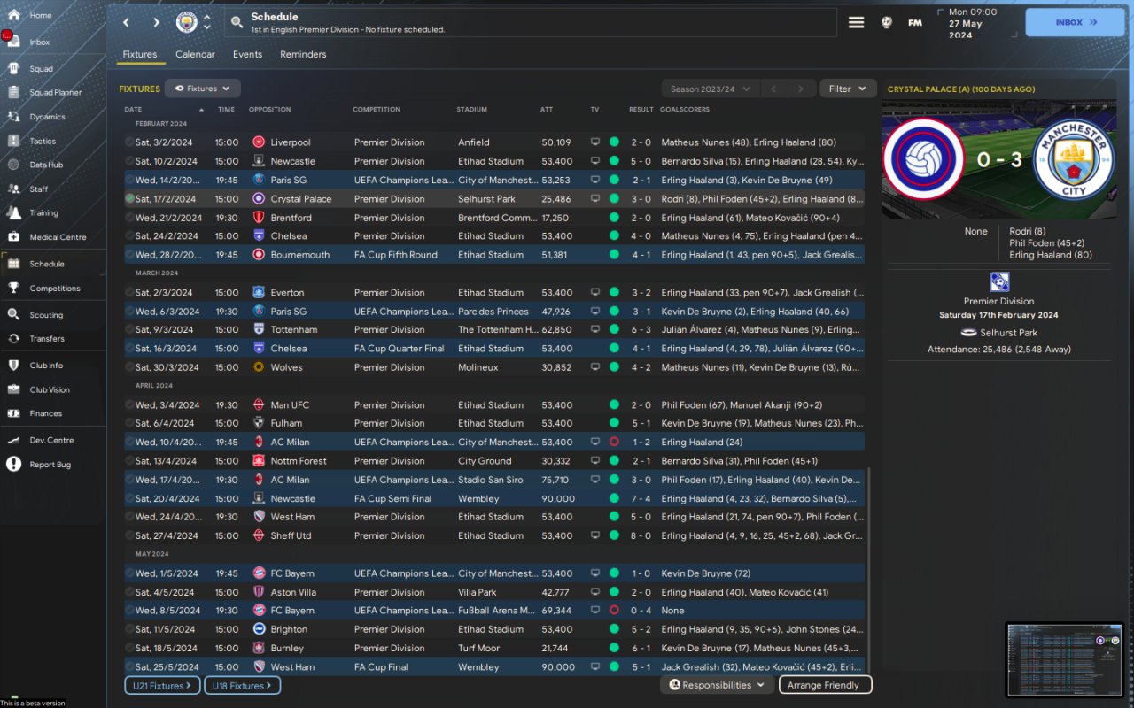The height and width of the screenshot is (708, 1134).
Task: Open the Responsibilities dropdown
Action: pyautogui.click(x=717, y=685)
